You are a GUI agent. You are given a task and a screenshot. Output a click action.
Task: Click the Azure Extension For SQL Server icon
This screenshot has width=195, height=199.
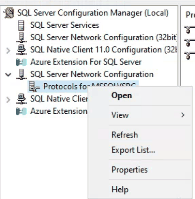point(21,62)
